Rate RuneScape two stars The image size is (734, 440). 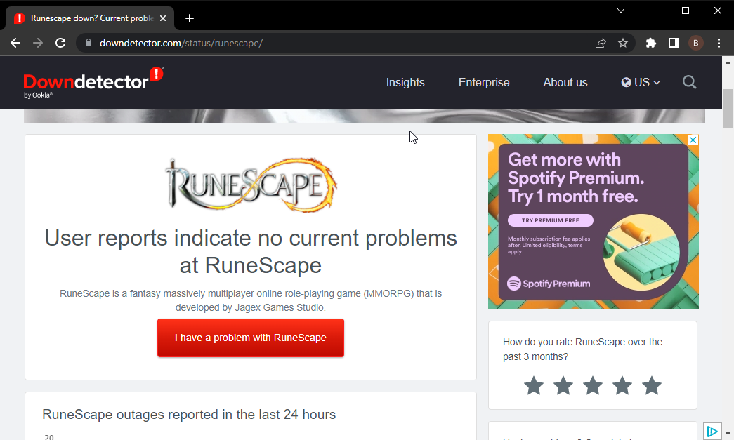click(x=563, y=386)
